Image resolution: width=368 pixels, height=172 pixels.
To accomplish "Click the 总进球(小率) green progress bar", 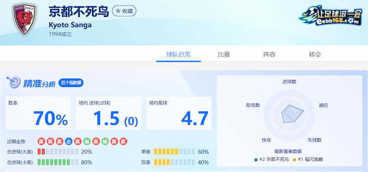I will pos(58,162).
